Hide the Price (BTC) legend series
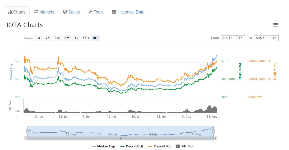Image resolution: width=289 pixels, height=150 pixels. click(x=160, y=146)
